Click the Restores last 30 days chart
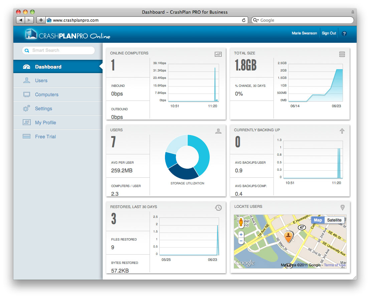 189,237
